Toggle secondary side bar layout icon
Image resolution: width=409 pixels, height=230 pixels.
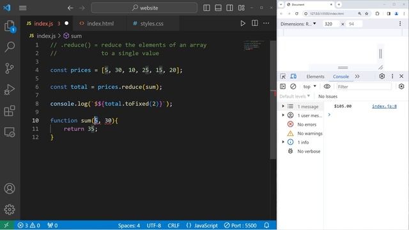[x=229, y=8]
